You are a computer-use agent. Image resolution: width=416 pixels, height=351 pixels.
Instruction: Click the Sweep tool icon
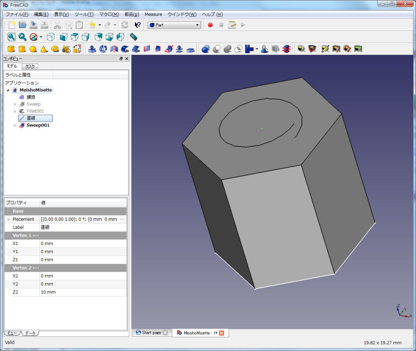pos(169,49)
